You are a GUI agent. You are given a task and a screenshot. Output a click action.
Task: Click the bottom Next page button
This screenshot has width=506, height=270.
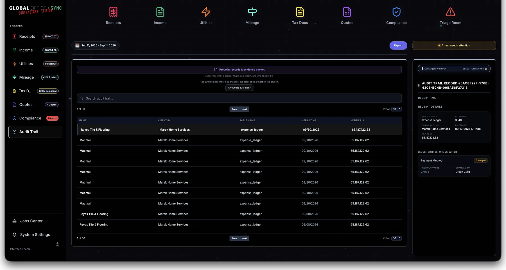click(244, 238)
